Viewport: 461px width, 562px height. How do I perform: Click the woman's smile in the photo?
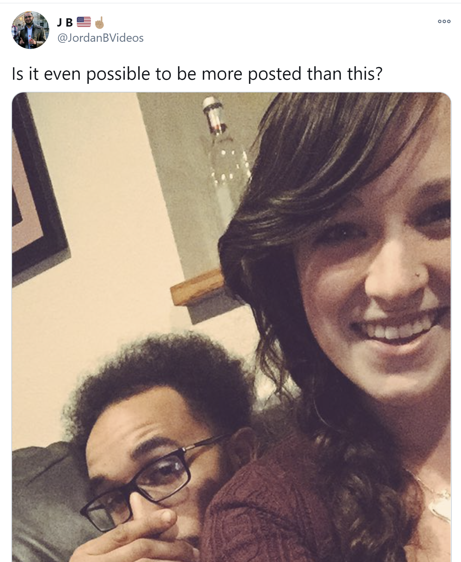[393, 329]
